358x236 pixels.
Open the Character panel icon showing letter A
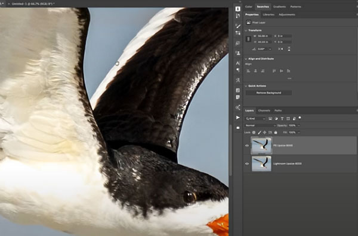pos(238,63)
